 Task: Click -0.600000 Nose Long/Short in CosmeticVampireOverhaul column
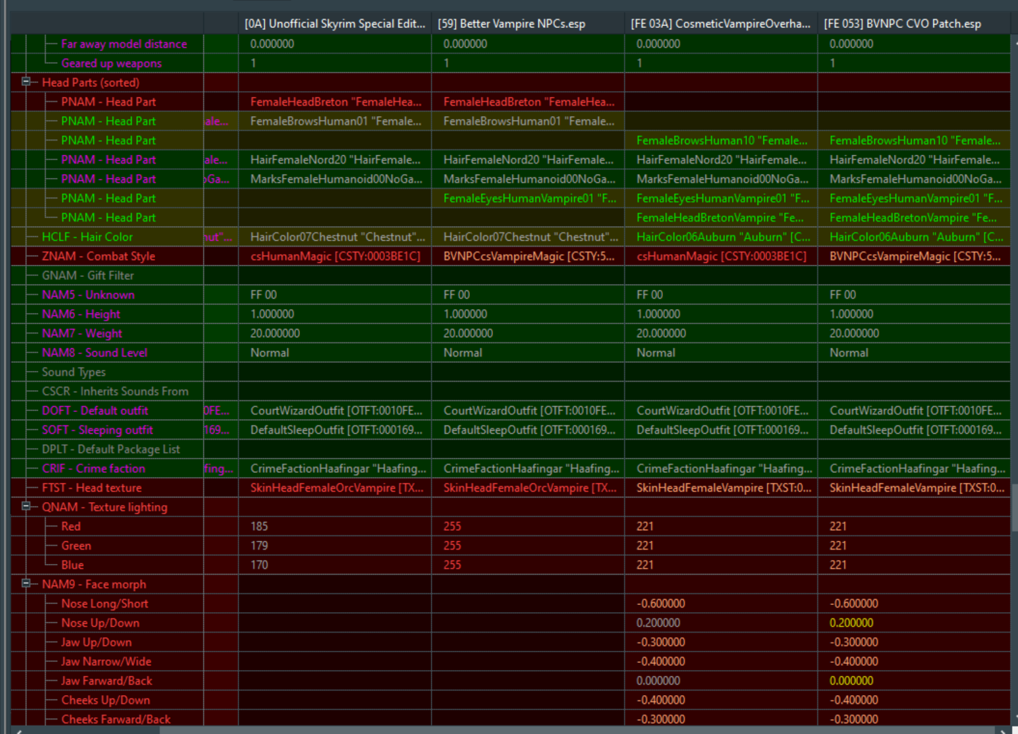(661, 604)
